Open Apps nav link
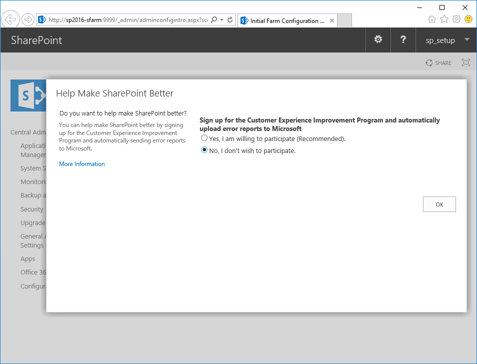Image resolution: width=477 pixels, height=364 pixels. pos(27,259)
